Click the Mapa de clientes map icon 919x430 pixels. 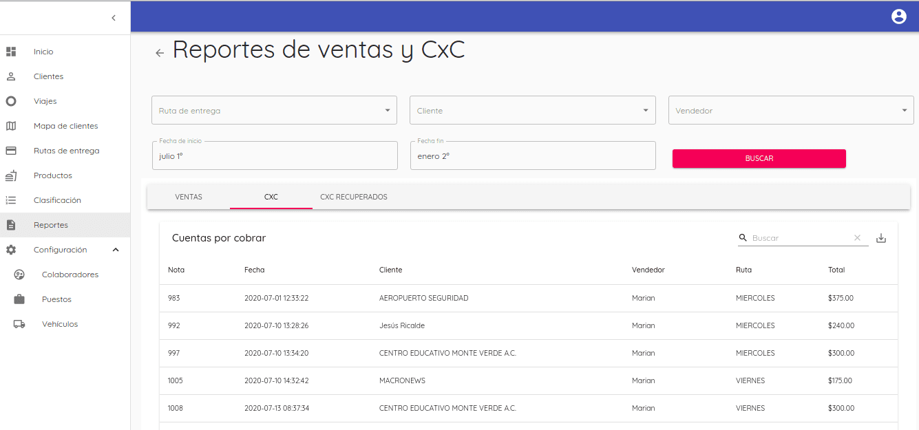point(11,126)
